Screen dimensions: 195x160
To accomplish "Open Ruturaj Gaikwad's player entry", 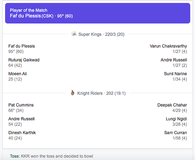I will 24,60.
